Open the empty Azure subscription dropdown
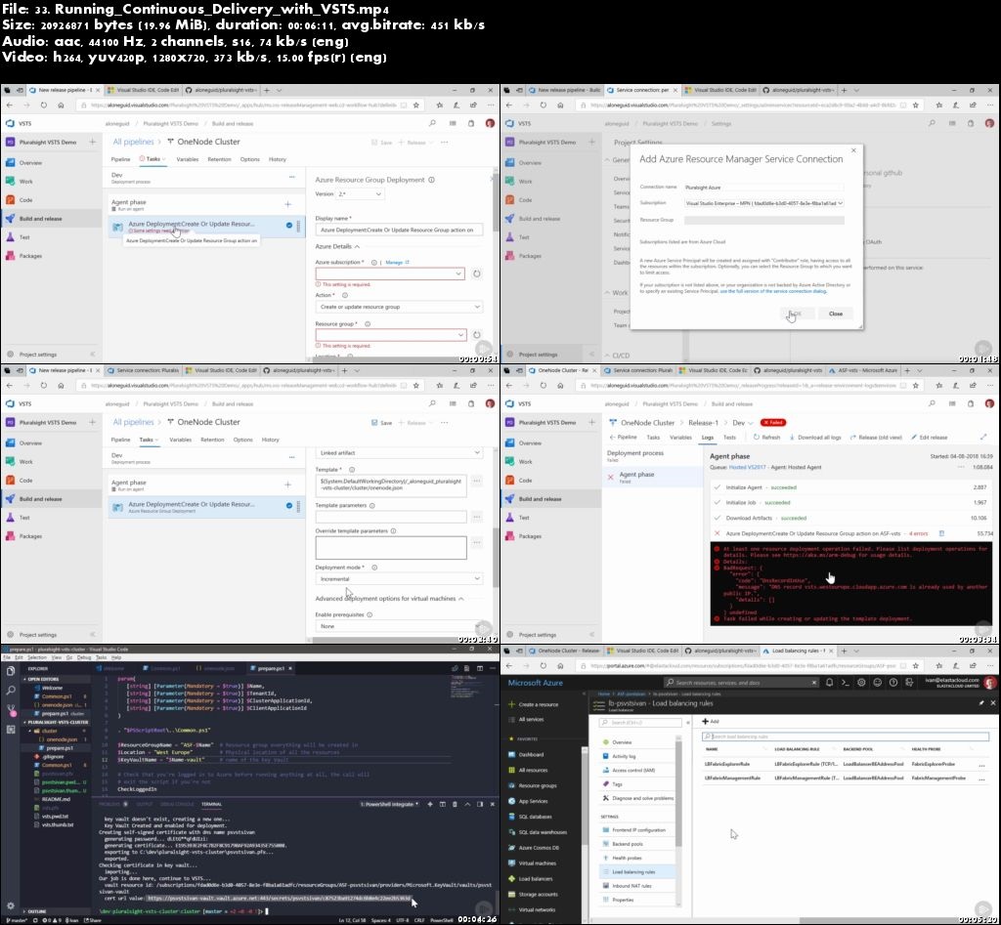This screenshot has height=925, width=1001. click(390, 273)
